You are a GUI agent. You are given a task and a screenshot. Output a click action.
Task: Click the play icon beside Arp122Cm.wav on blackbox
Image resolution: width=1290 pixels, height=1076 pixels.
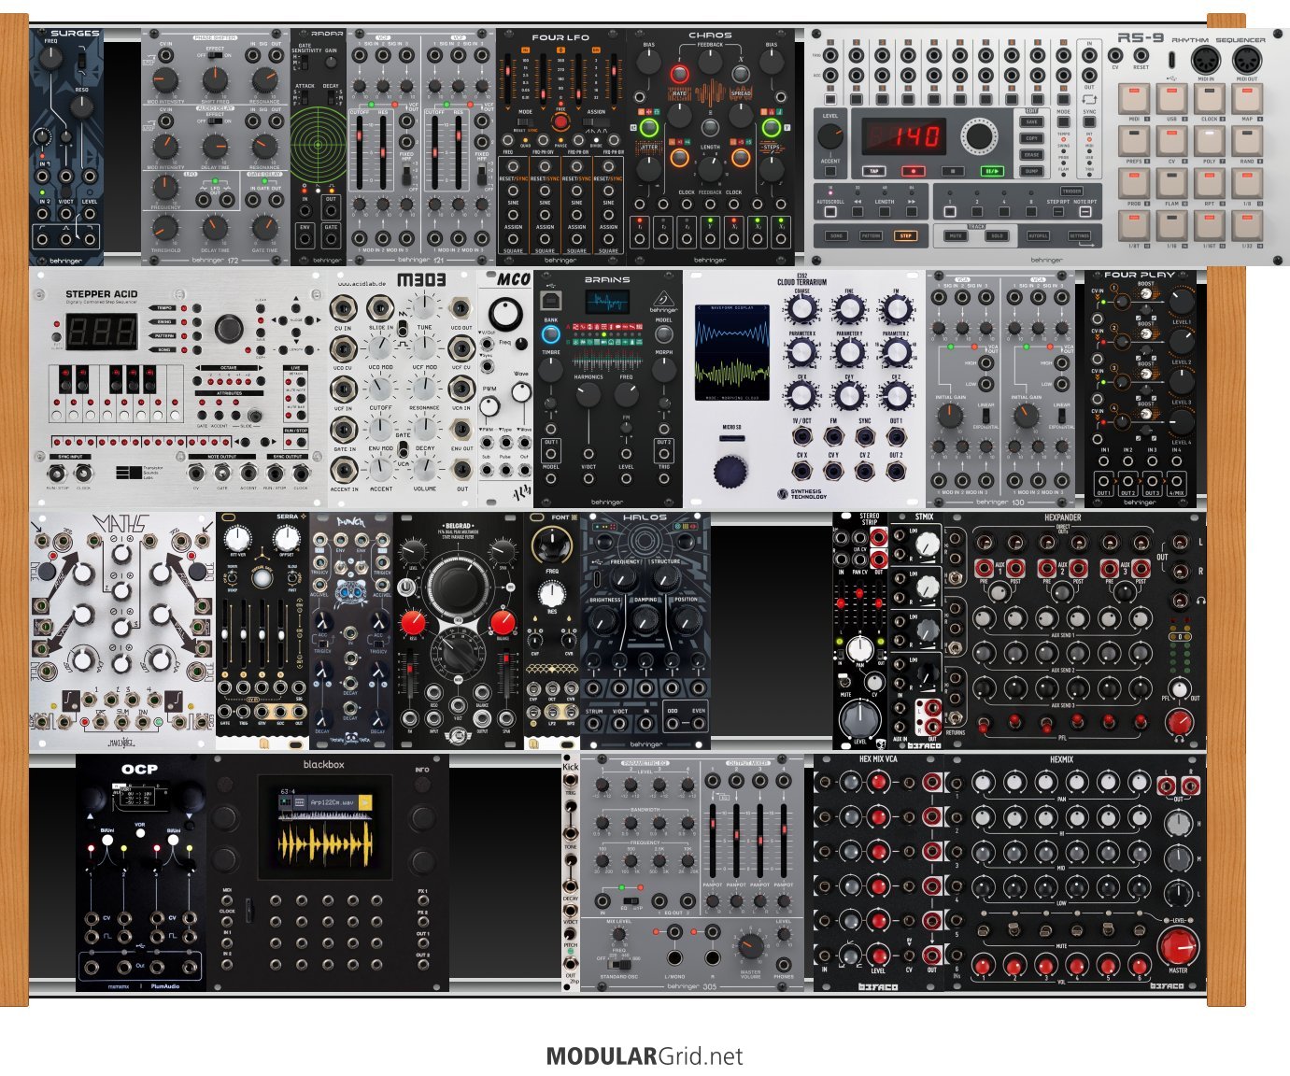point(364,801)
